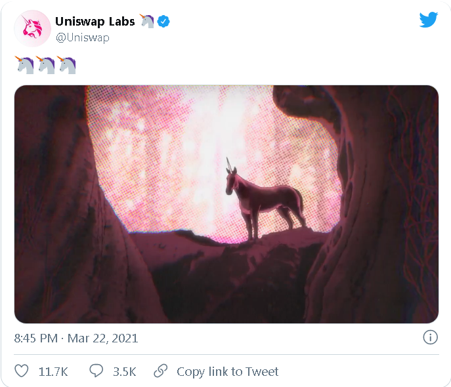Click the Mar 22, 2021 date

(102, 338)
